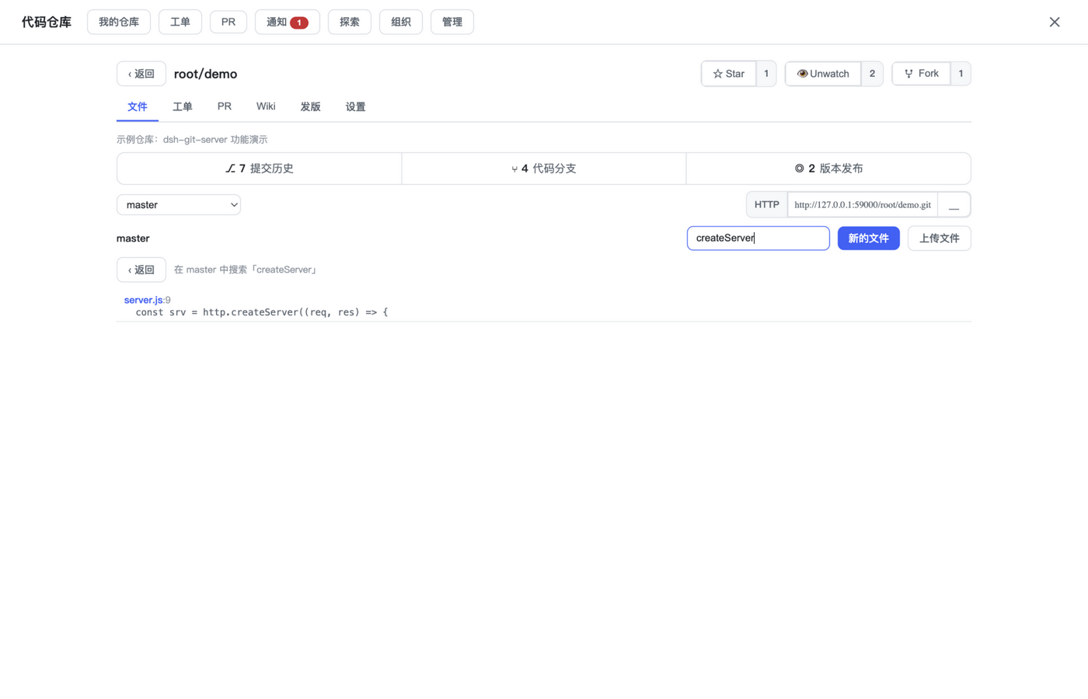The image size is (1088, 699).
Task: Open 管理 in top navigation
Action: click(x=452, y=22)
